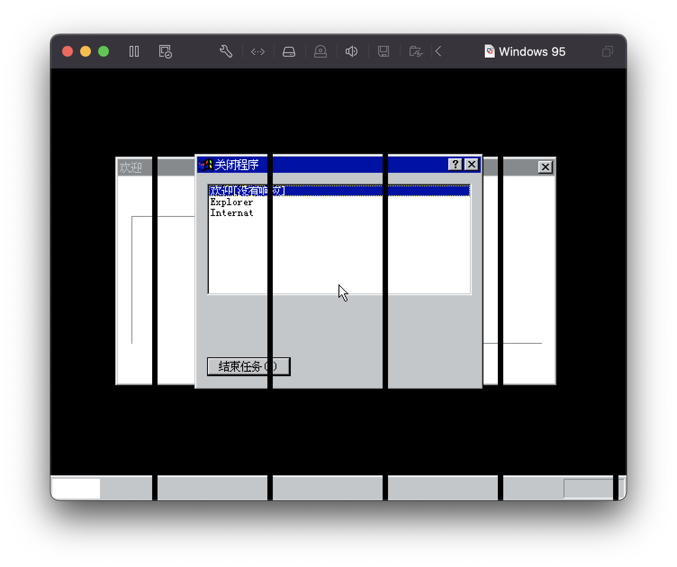This screenshot has width=677, height=567.
Task: Click the overlapping-windows icon in the title bar
Action: 608,51
